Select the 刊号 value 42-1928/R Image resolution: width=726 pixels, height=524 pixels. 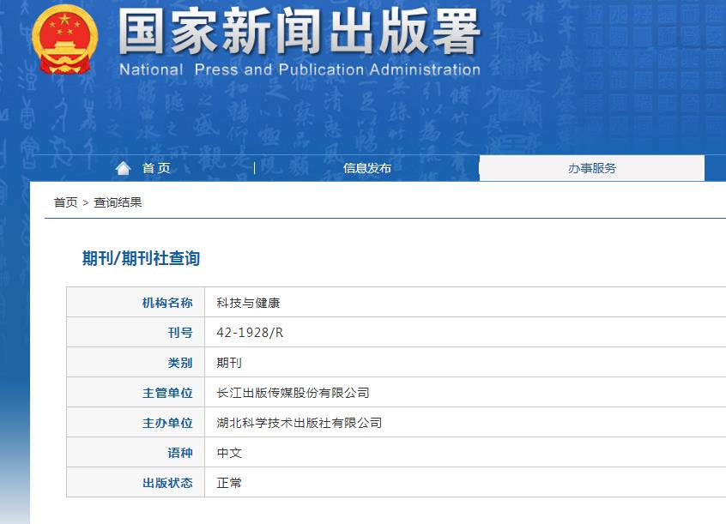[248, 333]
